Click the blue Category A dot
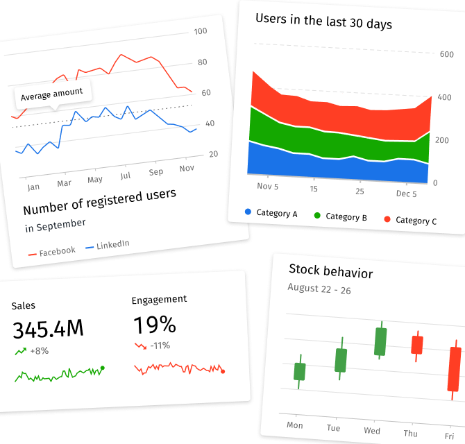The image size is (465, 444). pos(248,212)
